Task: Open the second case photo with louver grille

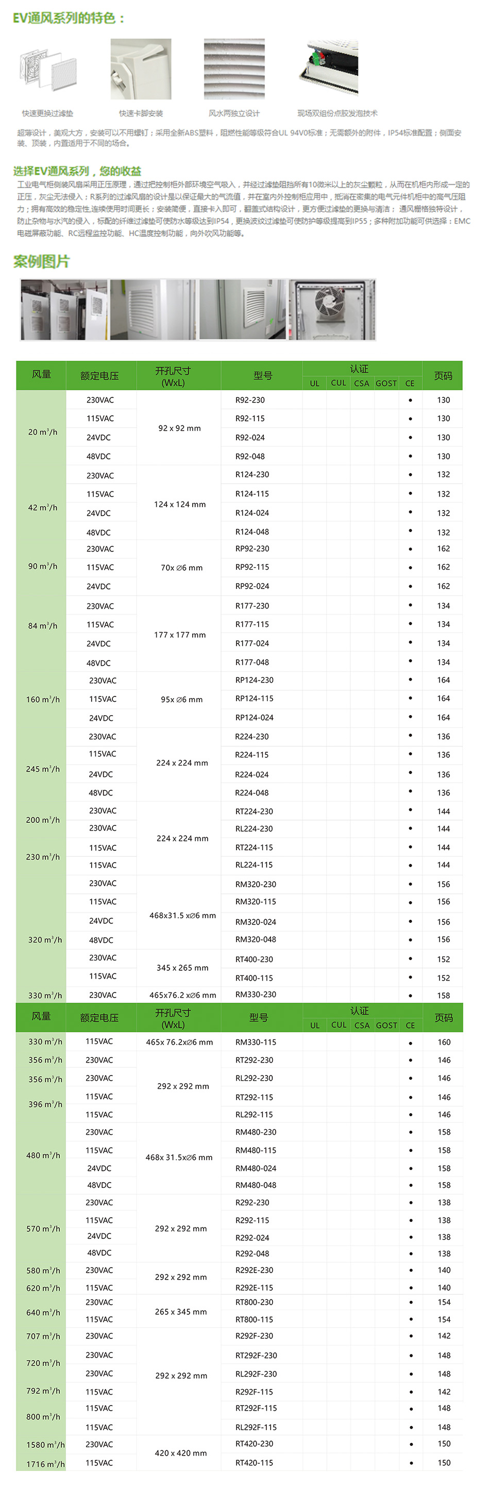Action: click(x=153, y=310)
